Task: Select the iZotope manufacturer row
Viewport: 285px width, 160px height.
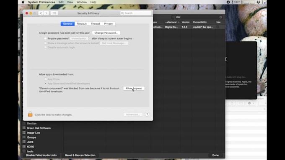Action: coord(43,137)
